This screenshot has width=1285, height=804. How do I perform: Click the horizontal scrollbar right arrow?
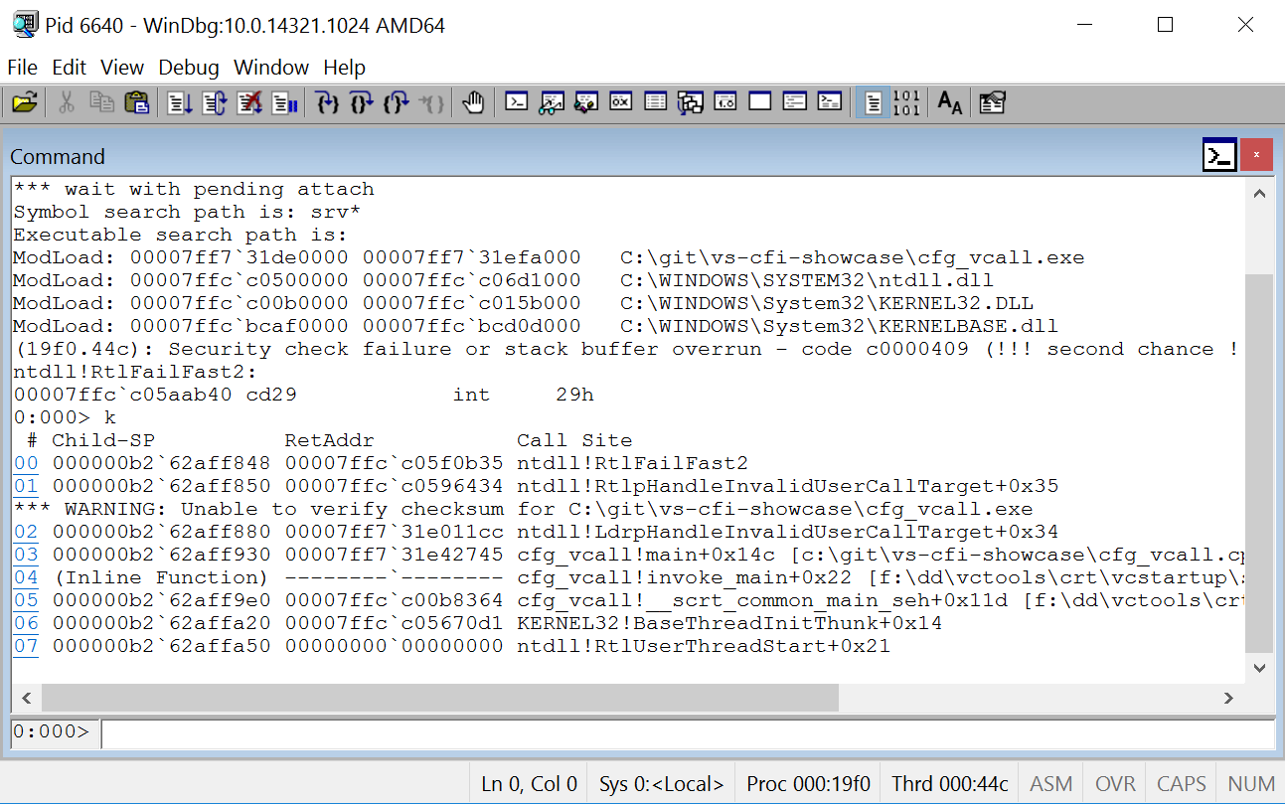pyautogui.click(x=1229, y=698)
